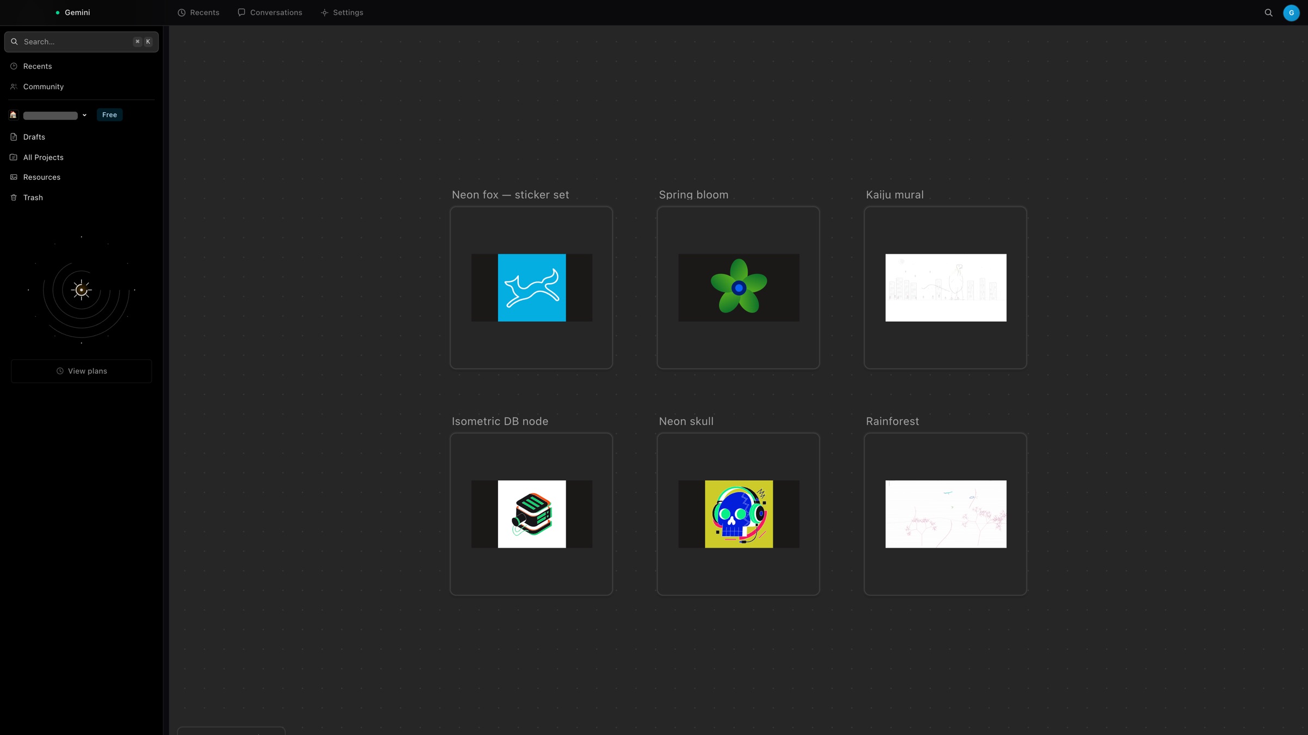Click the clock icon in View plans button
This screenshot has width=1308, height=735.
click(x=60, y=371)
